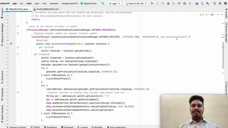Click the override gutter icon on line 61
The width and height of the screenshot is (228, 128).
11,44
